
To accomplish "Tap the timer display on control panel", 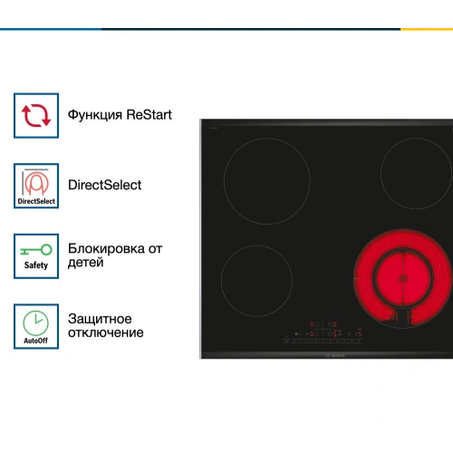I will [359, 333].
